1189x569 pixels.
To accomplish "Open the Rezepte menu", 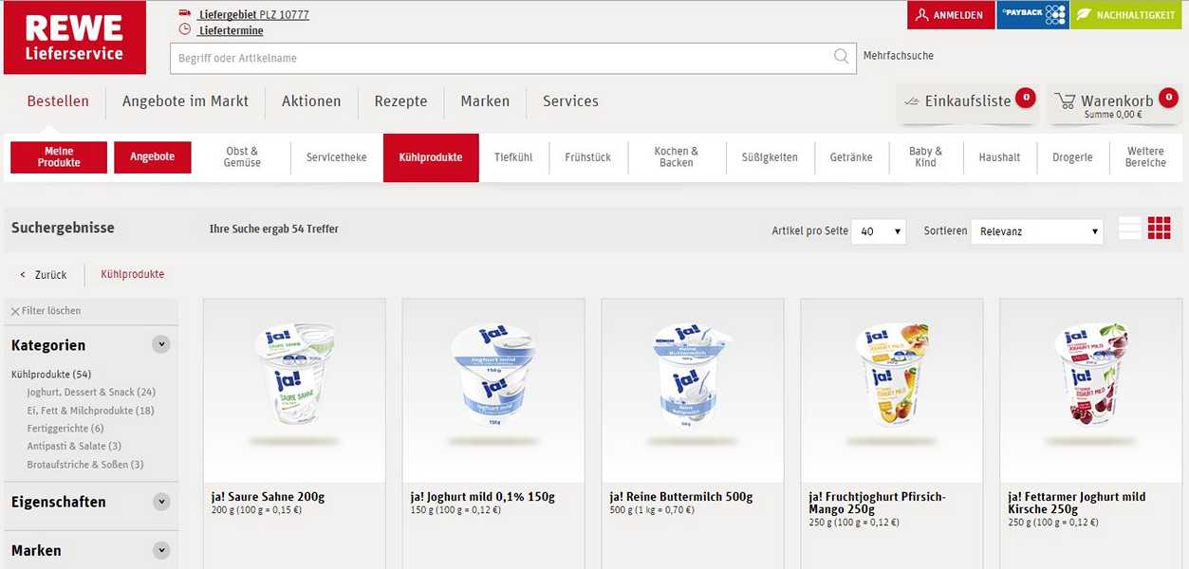I will point(400,101).
